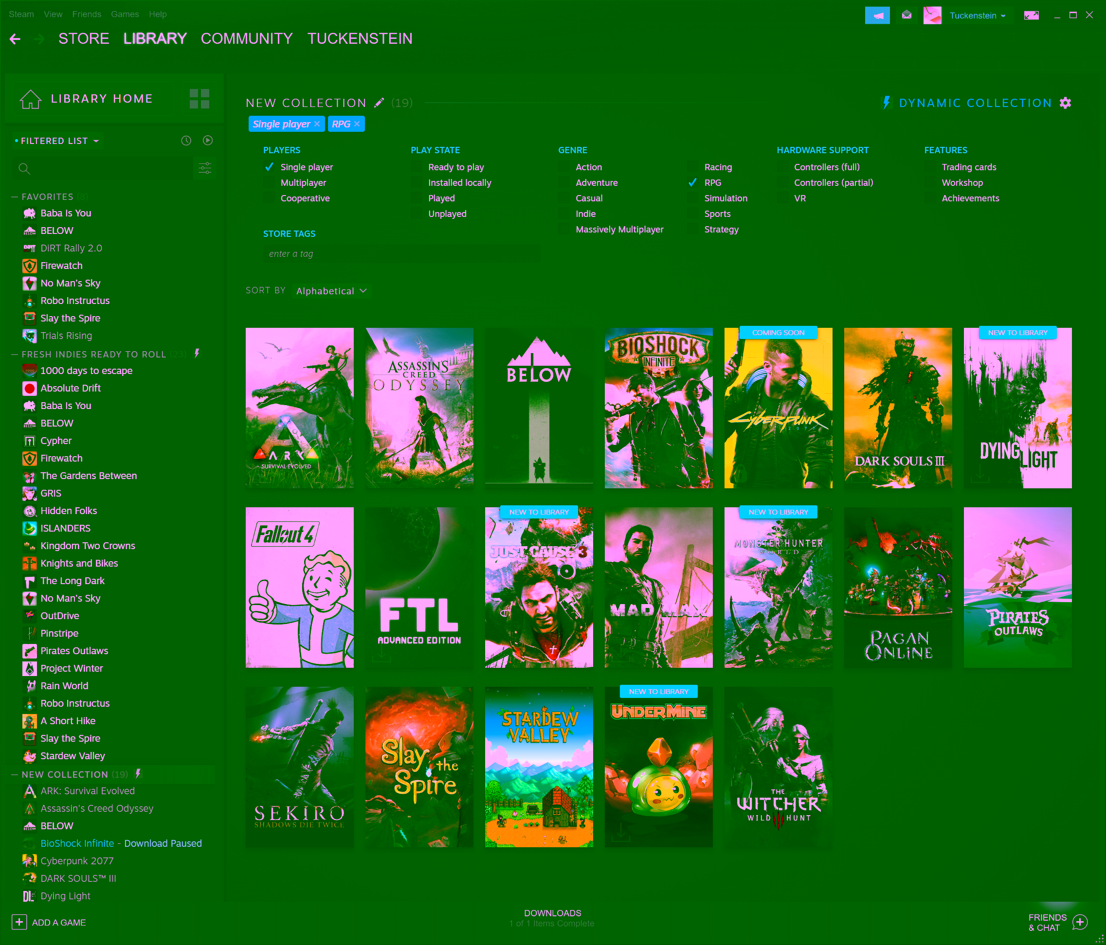Enable the Cooperative filter
1106x945 pixels.
coord(270,198)
